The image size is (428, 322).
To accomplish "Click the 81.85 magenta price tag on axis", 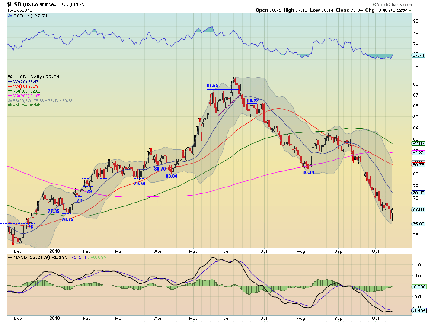I will pos(418,153).
